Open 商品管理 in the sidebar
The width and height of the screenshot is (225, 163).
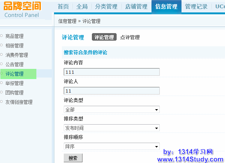click(x=14, y=36)
